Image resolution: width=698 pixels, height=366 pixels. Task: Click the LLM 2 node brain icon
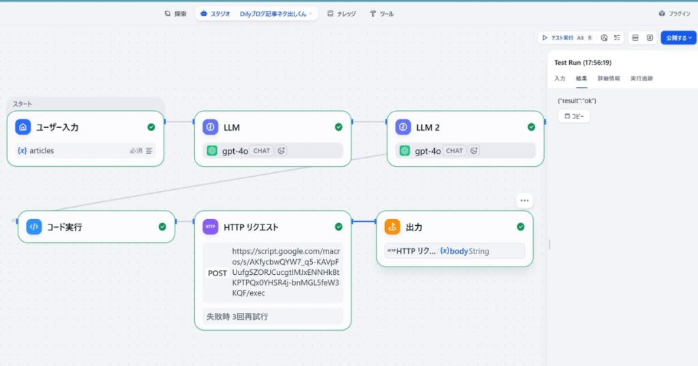[404, 127]
